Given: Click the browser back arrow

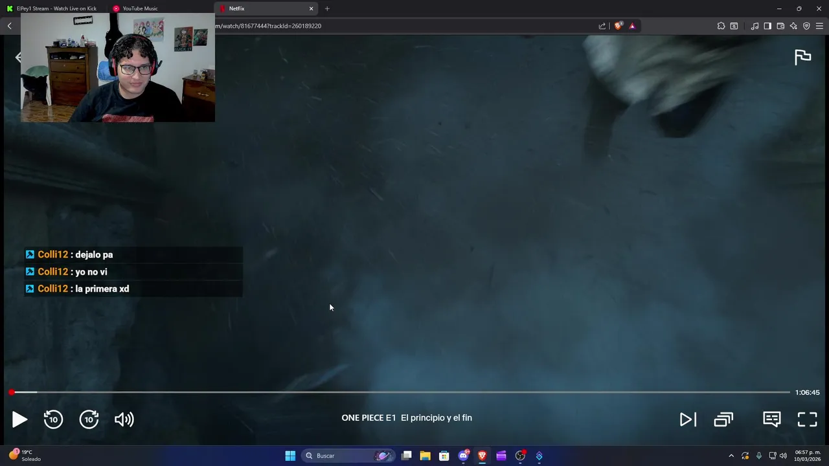Looking at the screenshot, I should pyautogui.click(x=10, y=26).
